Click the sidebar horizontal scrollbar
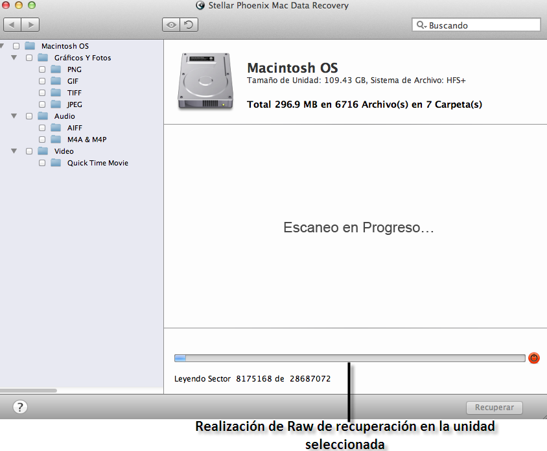This screenshot has height=451, width=547. pos(29,391)
